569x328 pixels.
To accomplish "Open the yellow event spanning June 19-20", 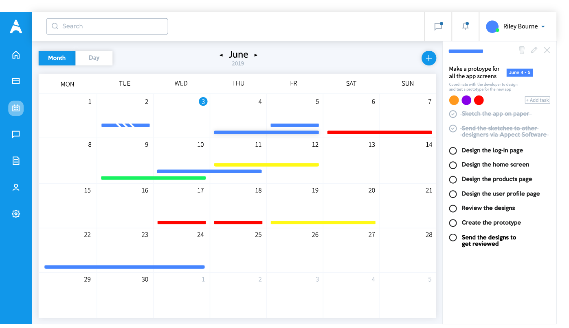I will tap(323, 222).
